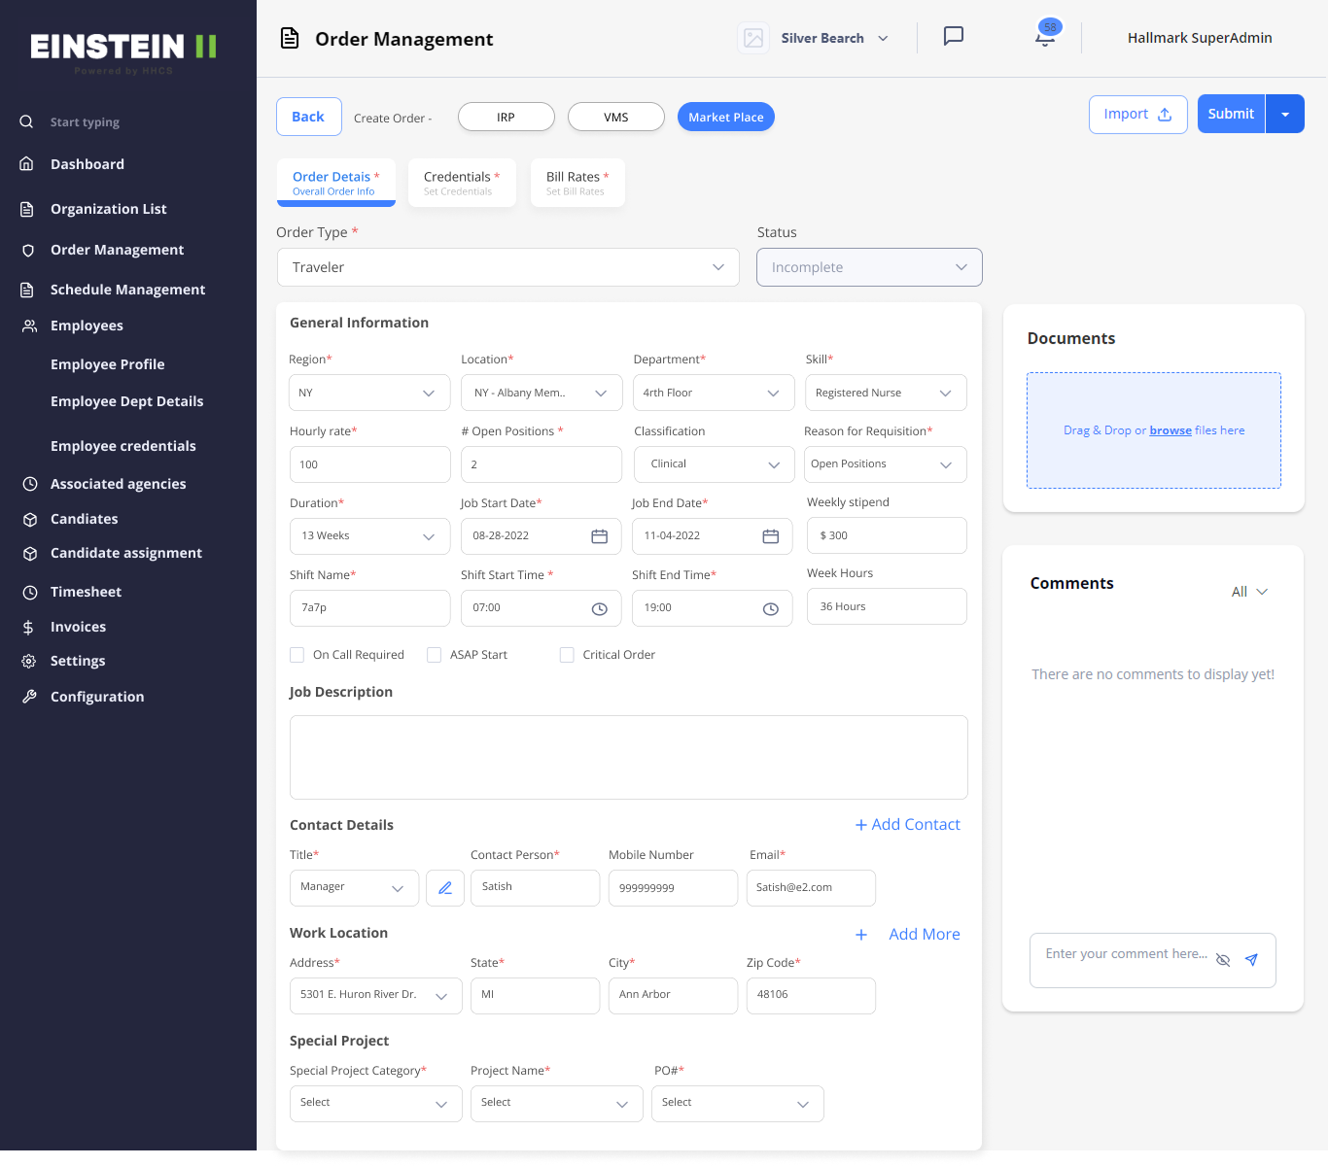This screenshot has height=1166, width=1328.
Task: Select Timesheet in the sidebar
Action: coord(86,592)
